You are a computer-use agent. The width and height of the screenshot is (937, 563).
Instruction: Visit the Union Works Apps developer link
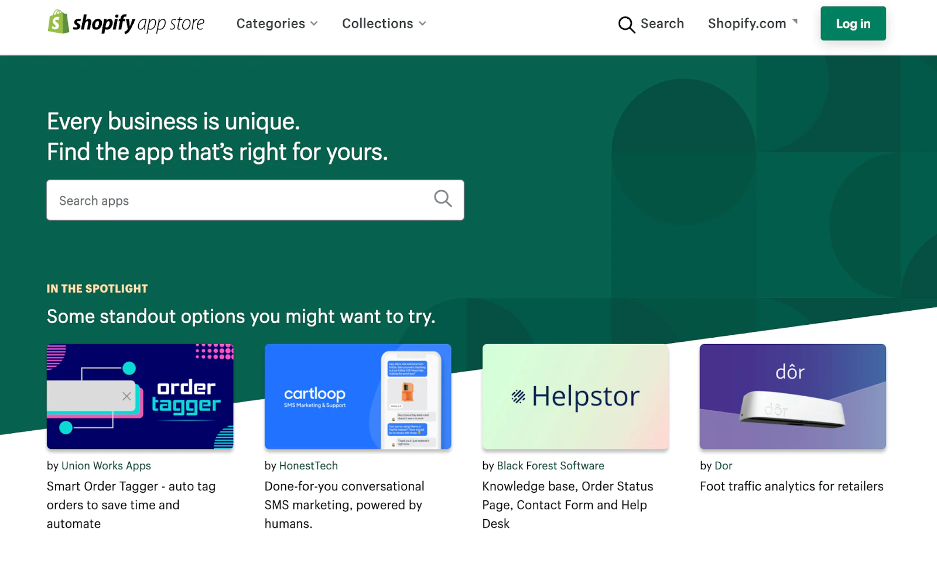106,466
